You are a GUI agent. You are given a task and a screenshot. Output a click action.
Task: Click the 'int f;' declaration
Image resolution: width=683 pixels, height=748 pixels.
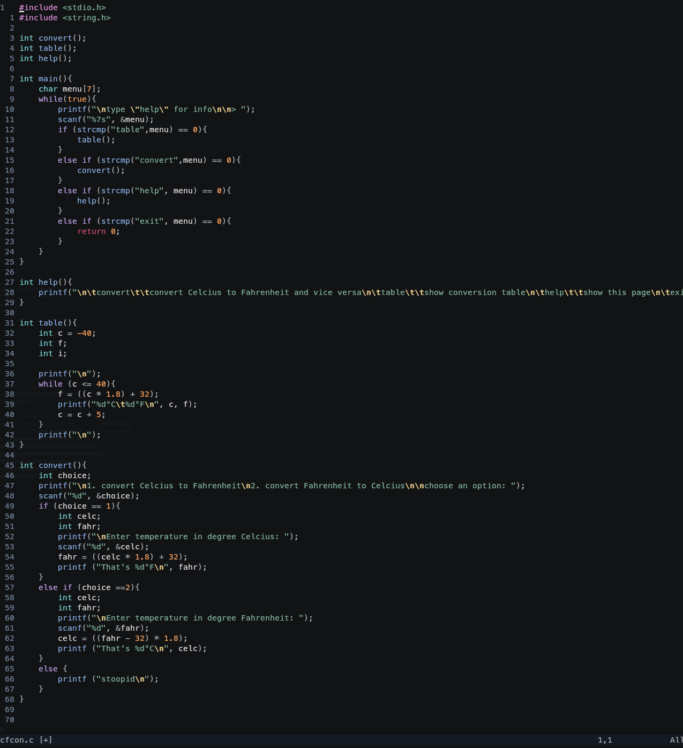point(53,343)
